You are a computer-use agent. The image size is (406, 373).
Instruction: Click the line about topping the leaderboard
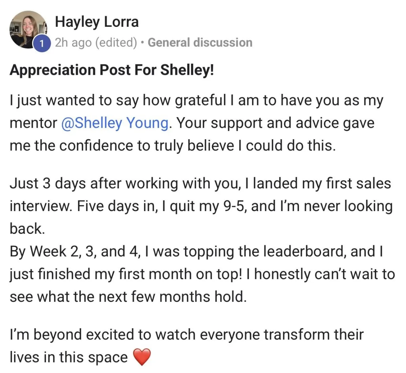point(196,251)
